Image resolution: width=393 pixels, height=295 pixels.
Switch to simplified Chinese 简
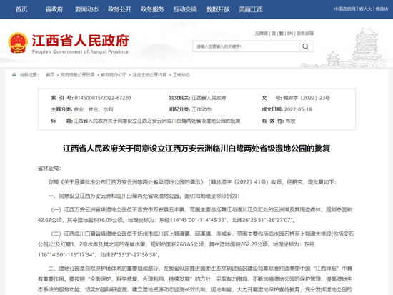tap(274, 34)
